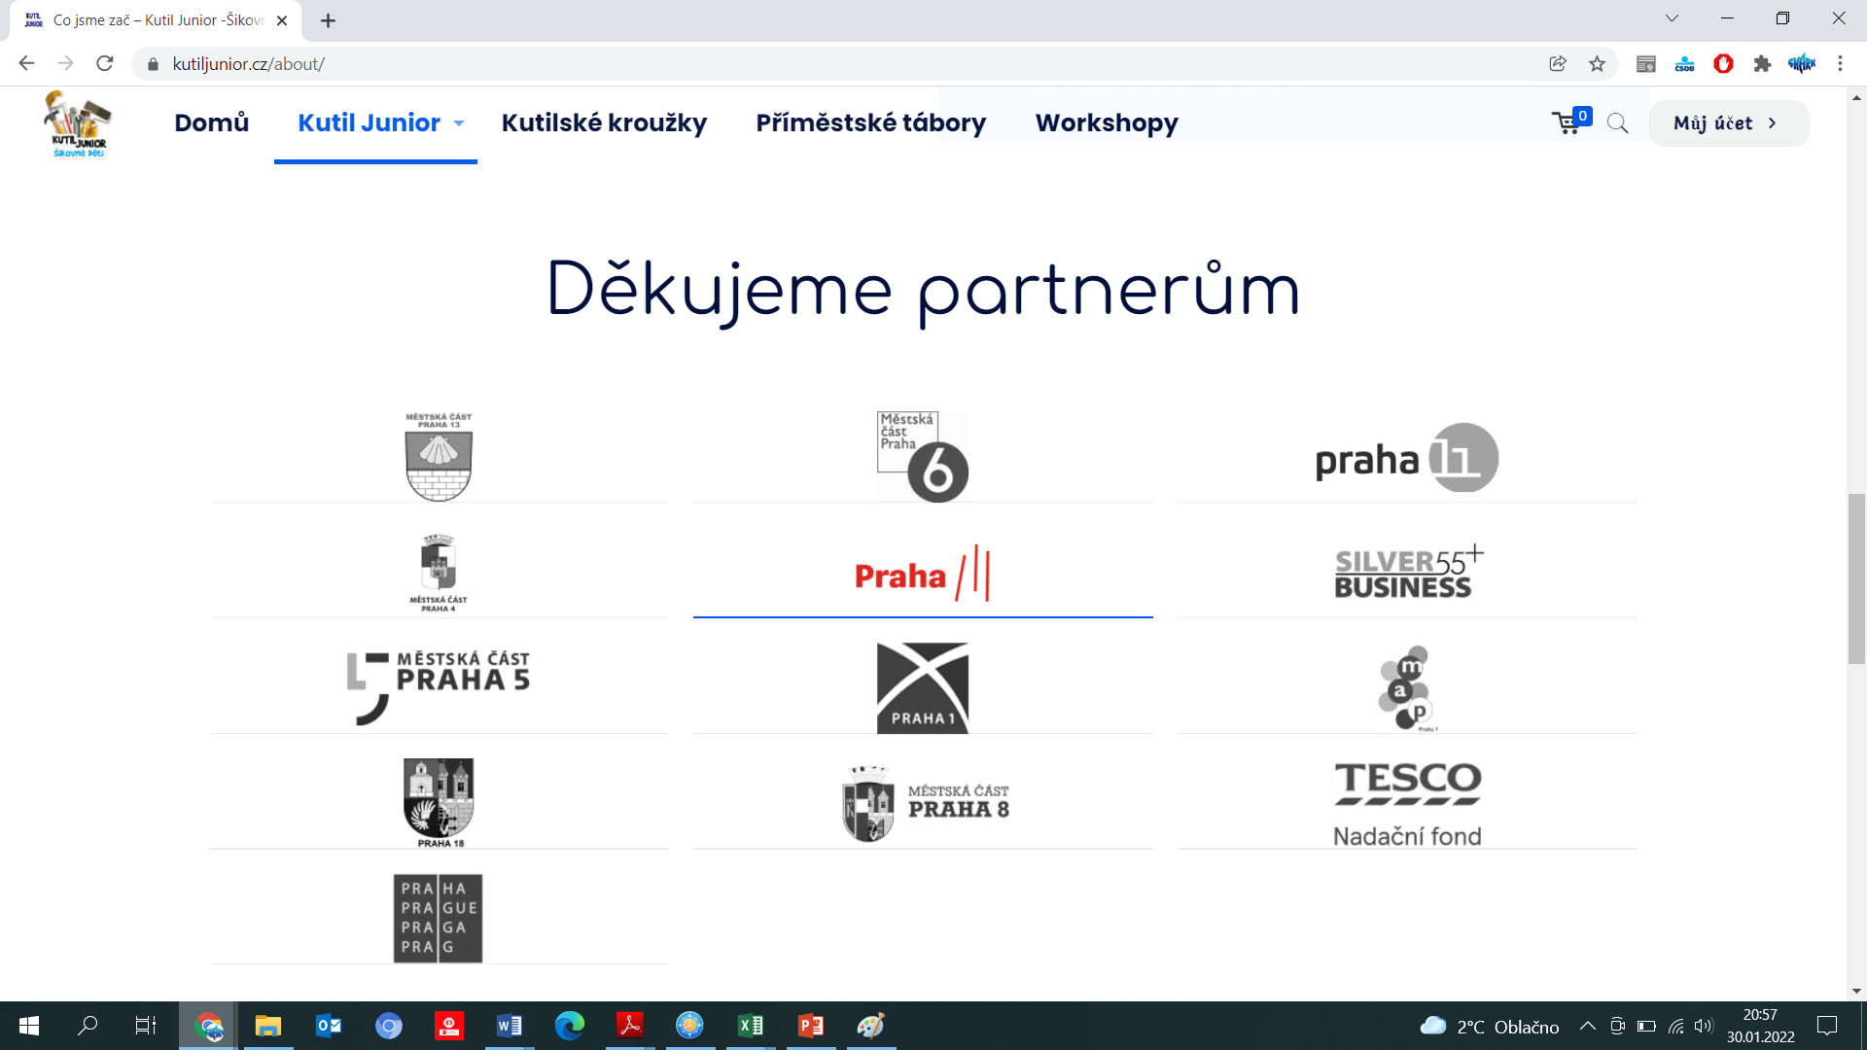
Task: Click the Tesco Nadační fond logo
Action: pos(1407,803)
